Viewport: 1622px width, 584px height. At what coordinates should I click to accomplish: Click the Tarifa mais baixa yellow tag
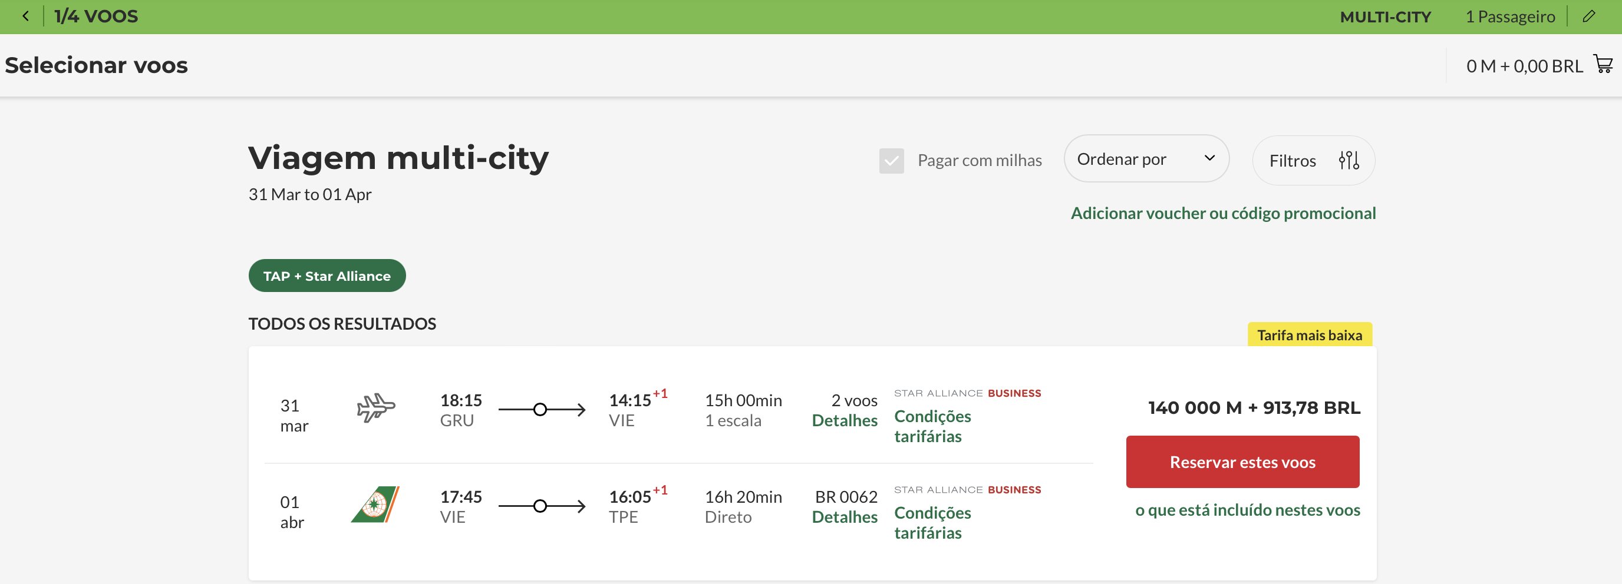(1310, 335)
